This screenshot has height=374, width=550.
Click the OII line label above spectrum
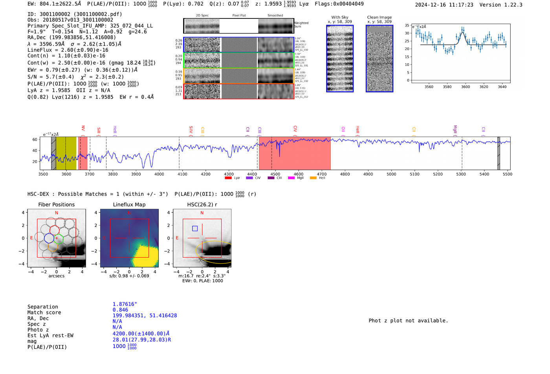343,130
